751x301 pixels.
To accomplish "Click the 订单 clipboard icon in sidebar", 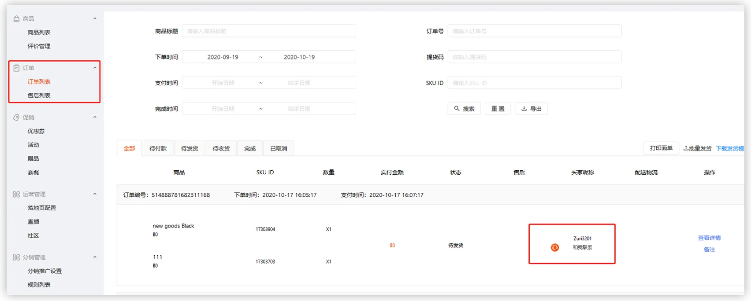I will 16,68.
